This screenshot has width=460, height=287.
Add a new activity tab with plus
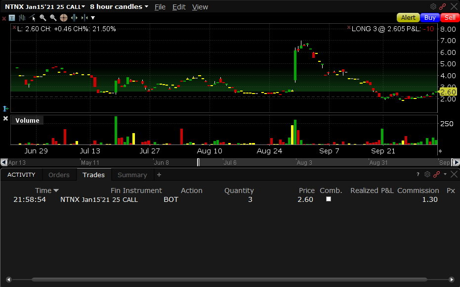(x=159, y=175)
